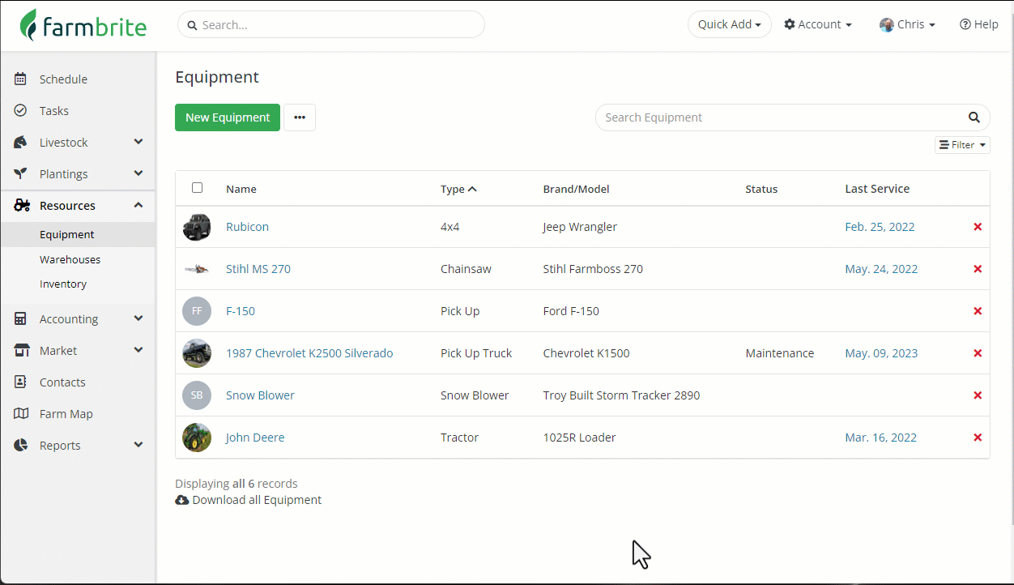Open the Quick Add dropdown
The height and width of the screenshot is (585, 1014).
tap(730, 25)
